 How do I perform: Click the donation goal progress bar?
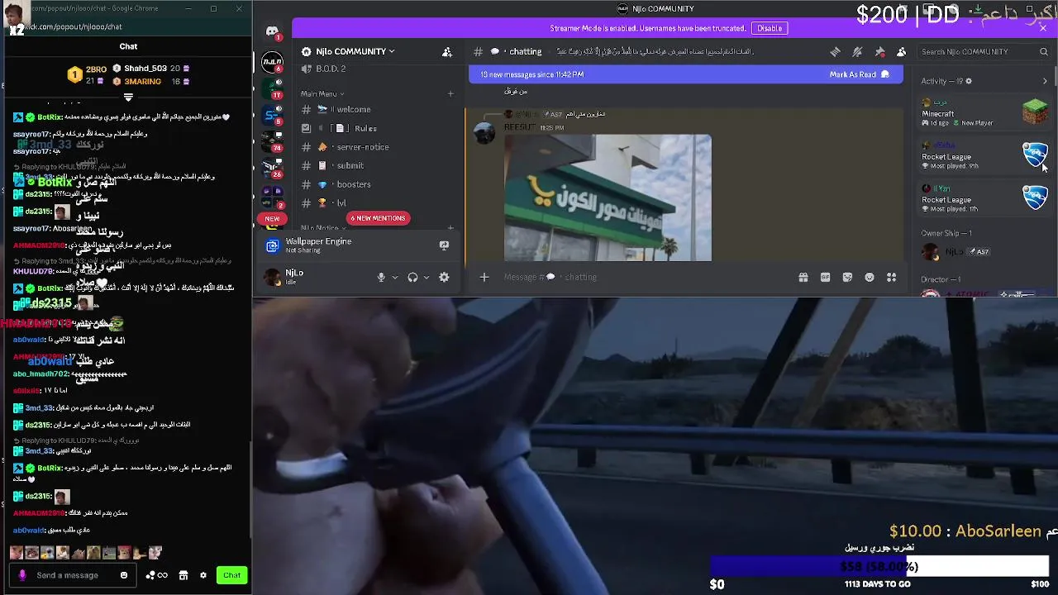pos(879,566)
